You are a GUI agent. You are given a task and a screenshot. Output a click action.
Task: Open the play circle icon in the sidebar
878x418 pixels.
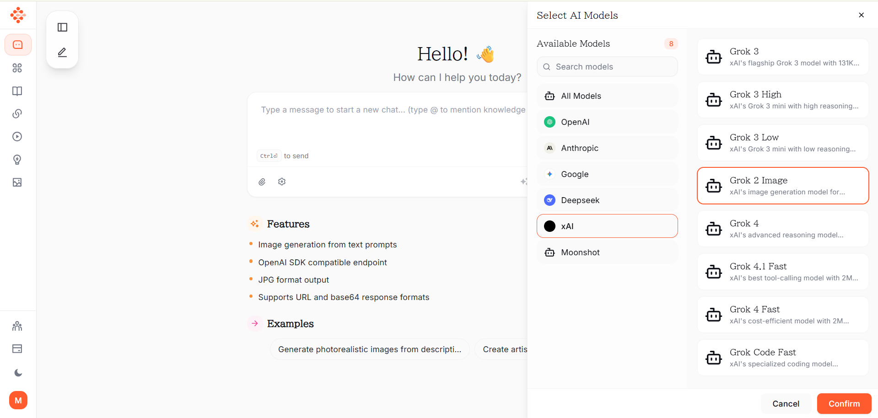coord(17,137)
